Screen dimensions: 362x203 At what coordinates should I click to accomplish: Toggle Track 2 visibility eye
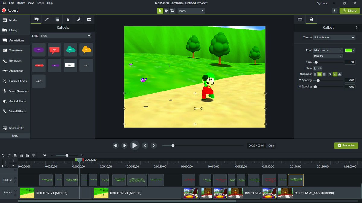(x=15, y=178)
